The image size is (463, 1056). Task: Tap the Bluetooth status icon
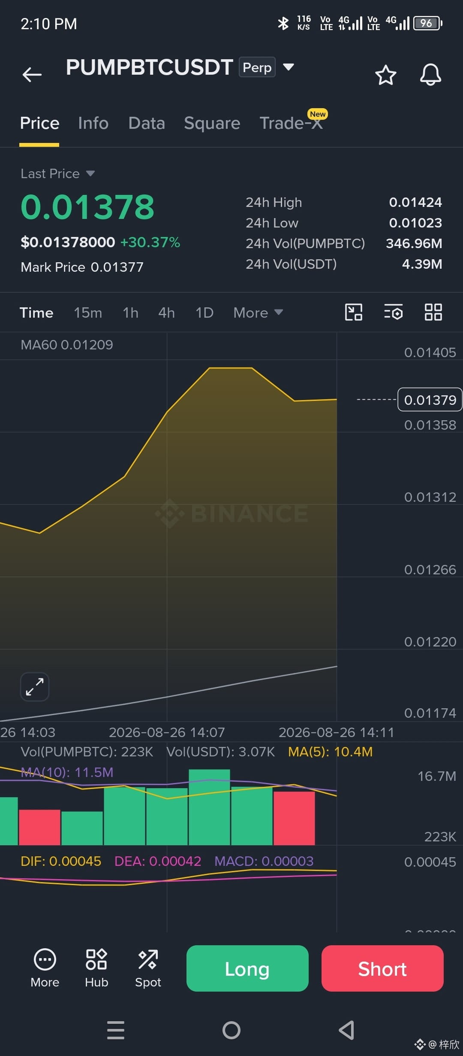point(283,23)
